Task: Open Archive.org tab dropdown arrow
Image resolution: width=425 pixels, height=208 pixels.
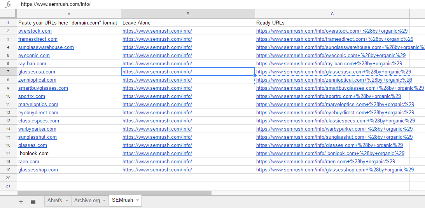Action: click(105, 201)
